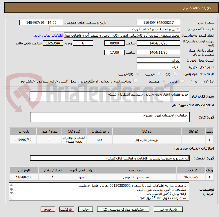
Task: Click scroll down arrow in buyer notes
Action: [x=11, y=193]
